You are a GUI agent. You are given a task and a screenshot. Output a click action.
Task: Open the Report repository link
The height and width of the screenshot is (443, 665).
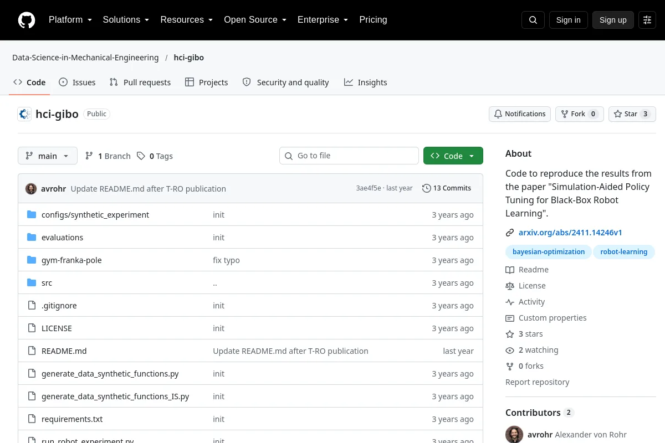(538, 382)
